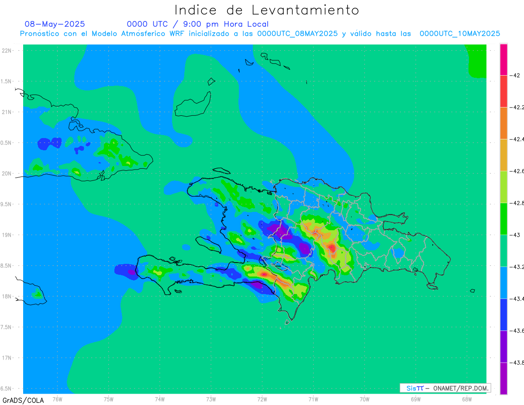Select the magenta legend color above -42
524x405 pixels.
tap(503, 59)
